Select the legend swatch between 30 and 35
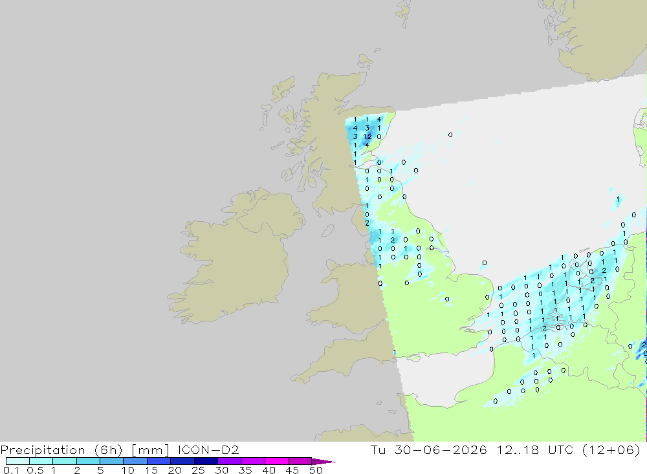 point(230,461)
